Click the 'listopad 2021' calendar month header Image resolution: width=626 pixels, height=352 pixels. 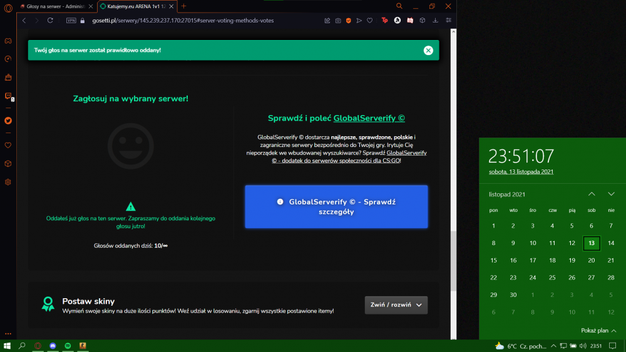[x=507, y=194]
